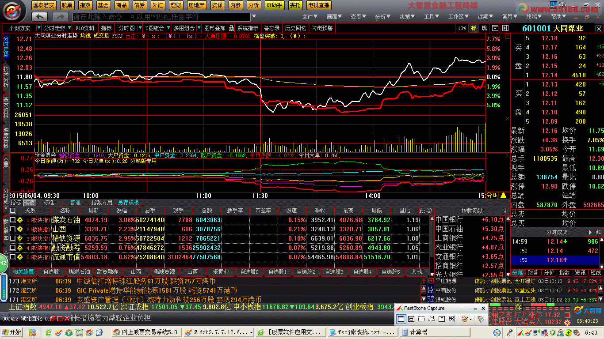Viewport: 604px width, 339px height.
Task: Click the F10资料 toolbar button
Action: (x=85, y=28)
